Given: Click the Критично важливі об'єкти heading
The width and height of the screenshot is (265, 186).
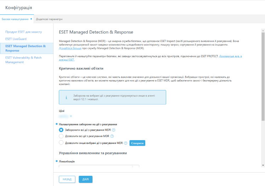Looking at the screenshot, I should tap(81, 68).
